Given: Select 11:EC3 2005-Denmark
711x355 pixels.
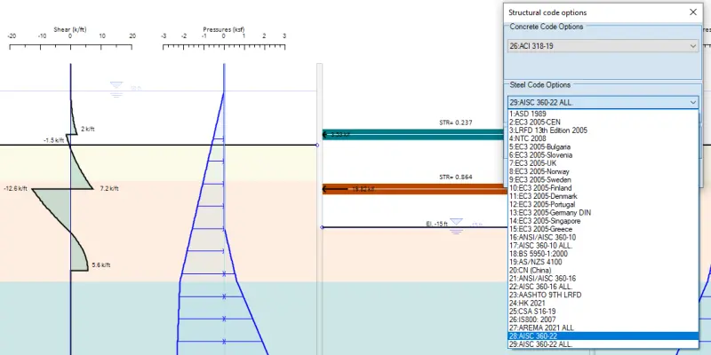Looking at the screenshot, I should tap(603, 196).
